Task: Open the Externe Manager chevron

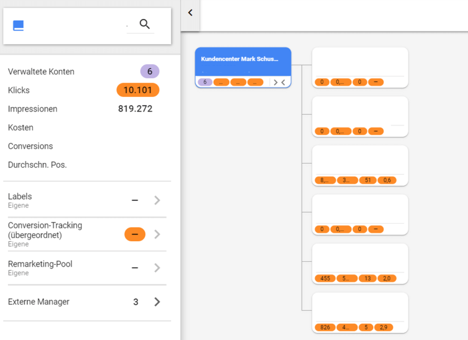Action: coord(157,302)
